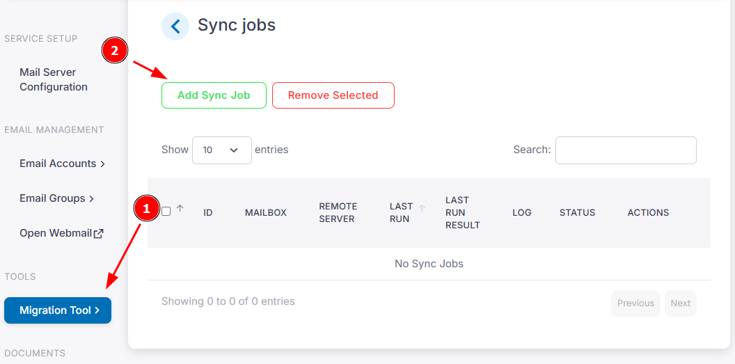Sort by the arrow next to the header checkbox
Image resolution: width=735 pixels, height=364 pixels.
tap(180, 209)
